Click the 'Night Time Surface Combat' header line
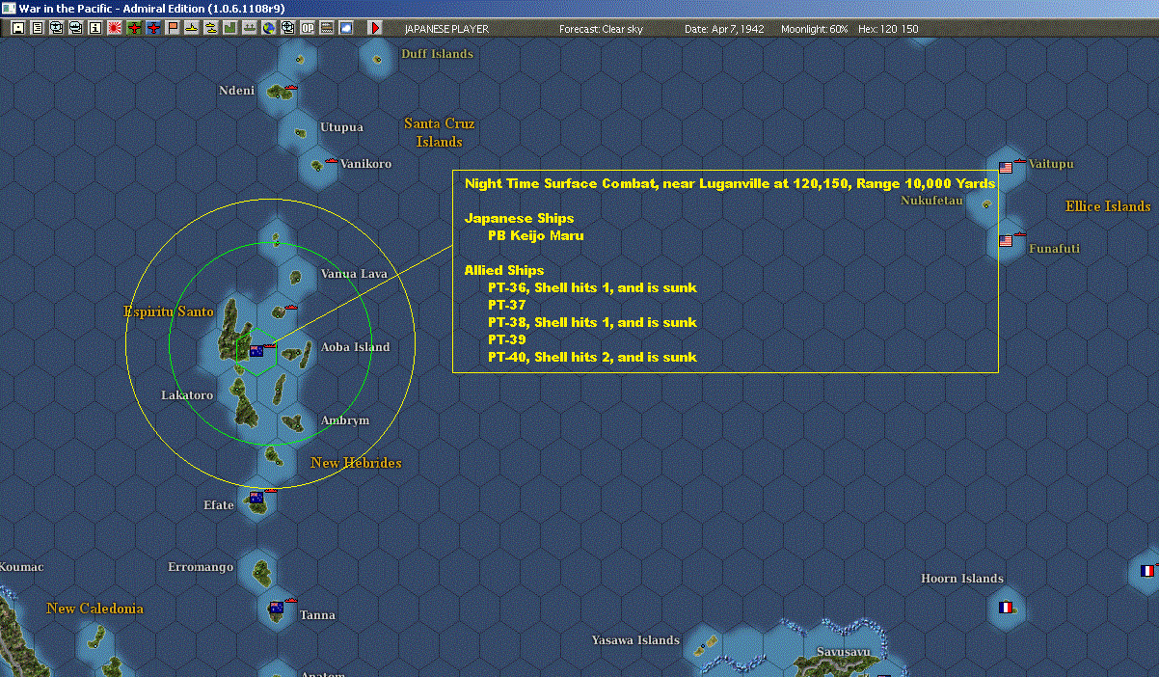The height and width of the screenshot is (677, 1159). [730, 183]
